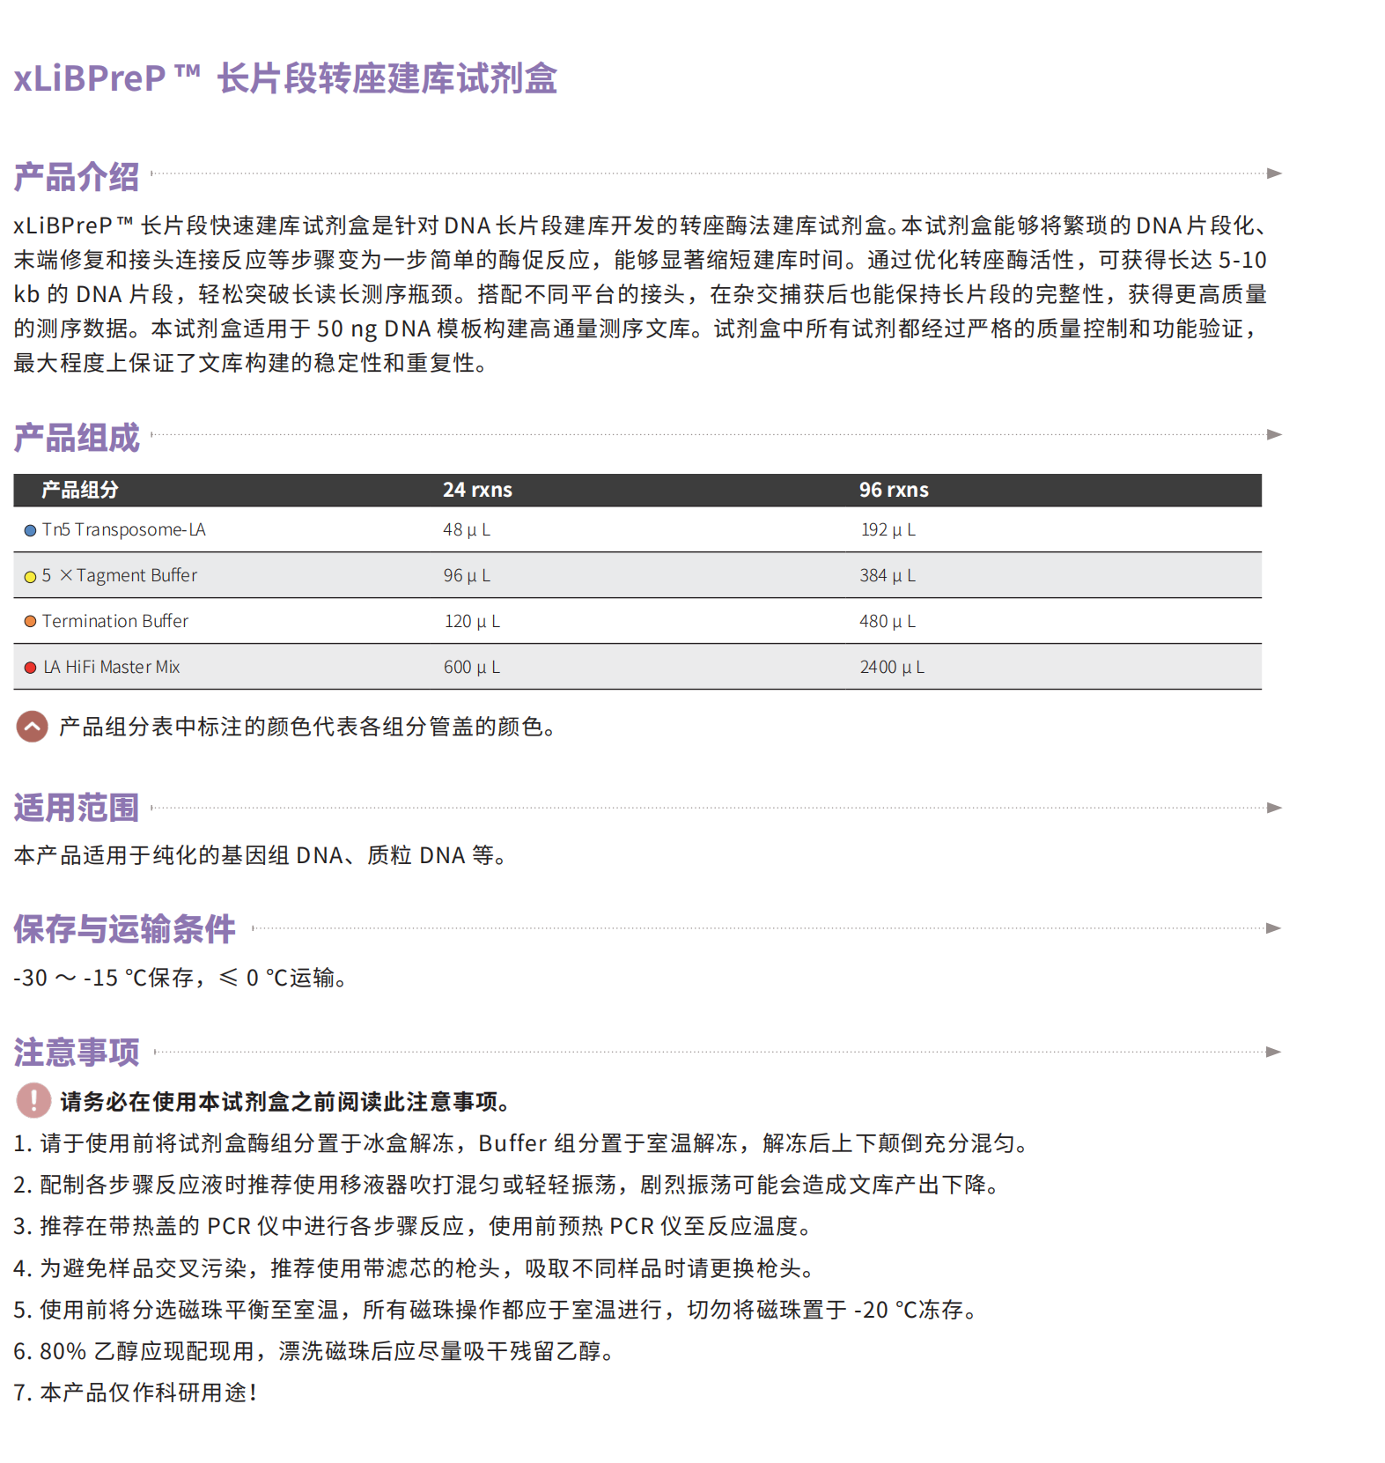
Task: Click the bold line 请务必在使用本试剂盒之前阅读此注意事项
Action: (x=285, y=1102)
